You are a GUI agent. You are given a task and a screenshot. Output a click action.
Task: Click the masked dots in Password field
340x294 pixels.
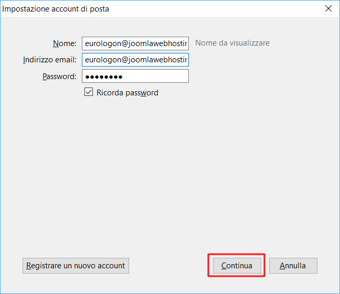[x=104, y=77]
